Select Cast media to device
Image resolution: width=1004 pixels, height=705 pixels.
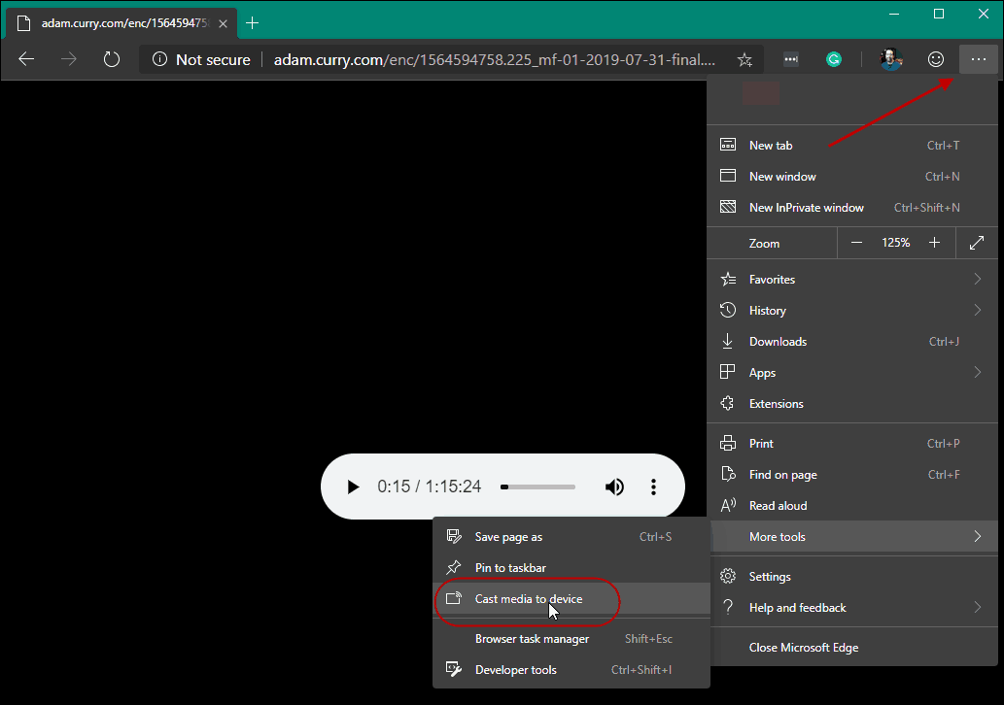571,599
